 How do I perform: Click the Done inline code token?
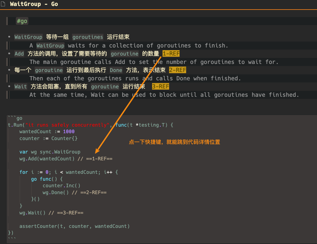(116, 70)
